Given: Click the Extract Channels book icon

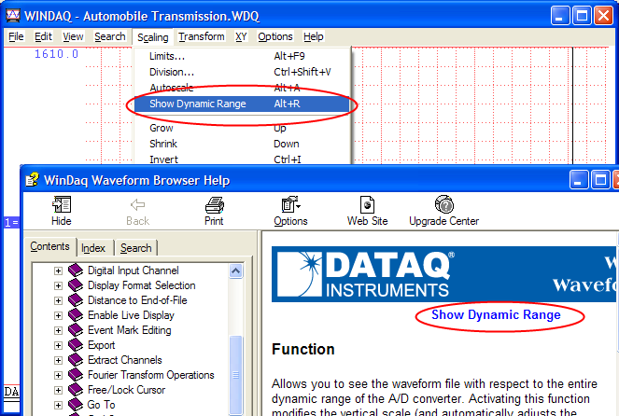Looking at the screenshot, I should 76,360.
